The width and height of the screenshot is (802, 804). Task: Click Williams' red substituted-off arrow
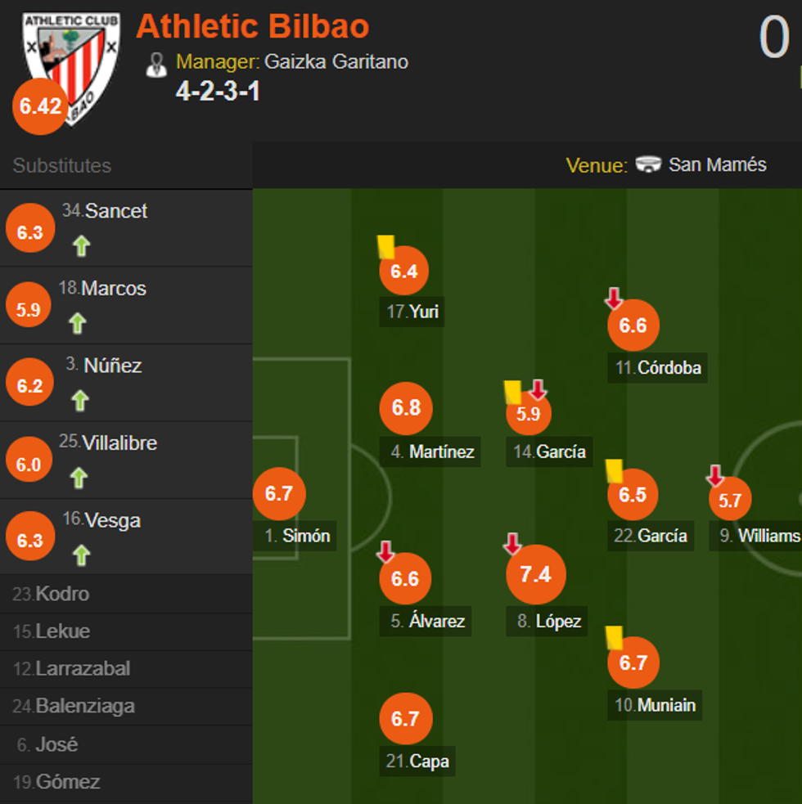tap(715, 475)
